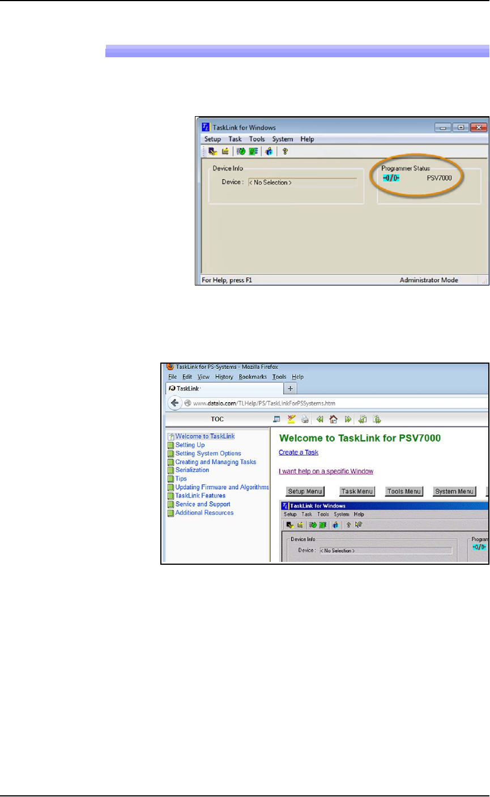Click the home icon in the help toolbar

click(334, 420)
